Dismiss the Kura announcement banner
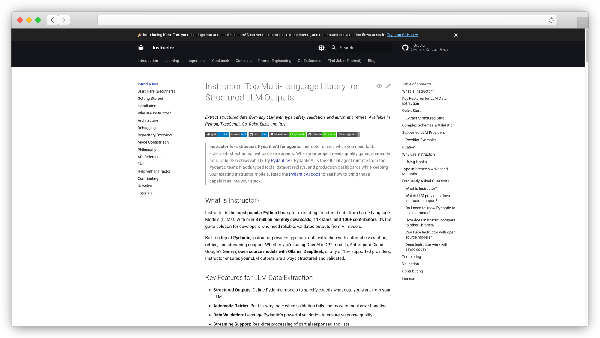Screen dimensions: 600x338 point(456,35)
